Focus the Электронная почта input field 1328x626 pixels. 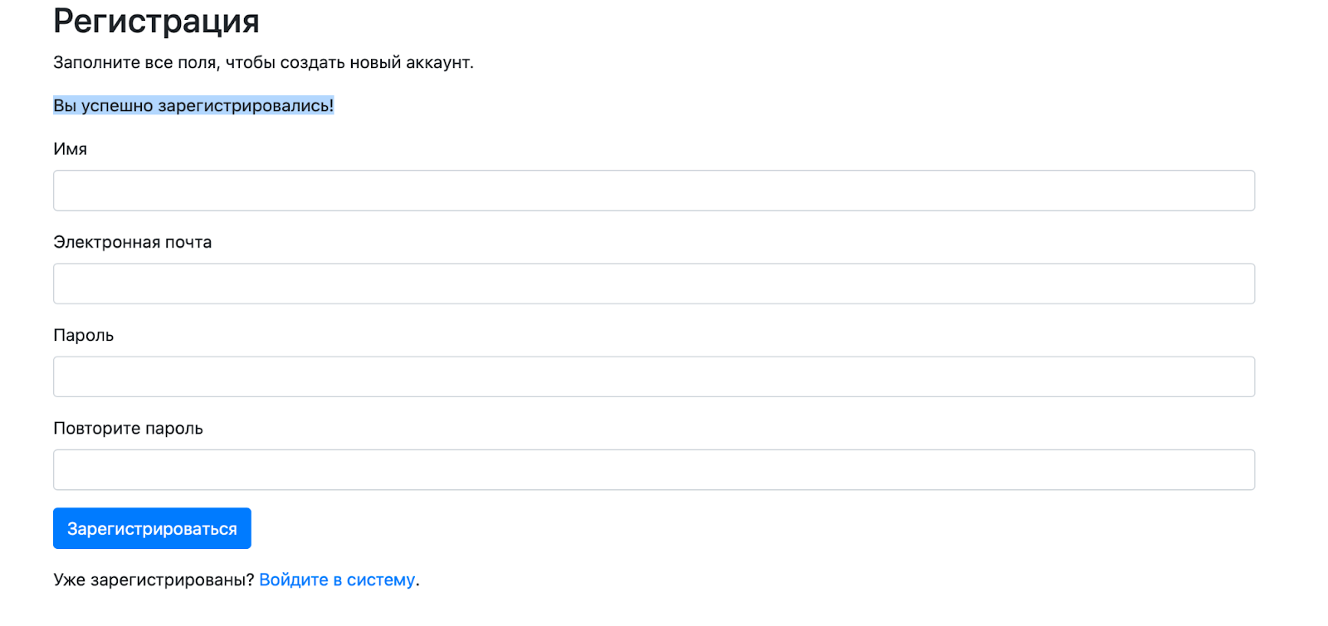[653, 284]
